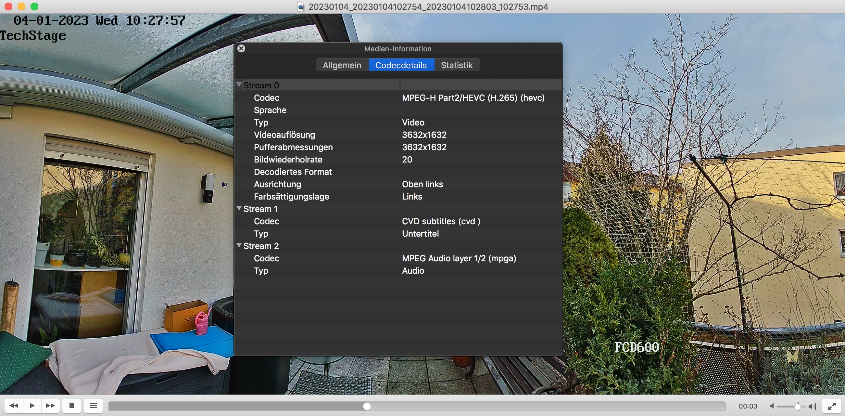This screenshot has width=845, height=416.
Task: Open the Statistik tab
Action: [x=456, y=65]
